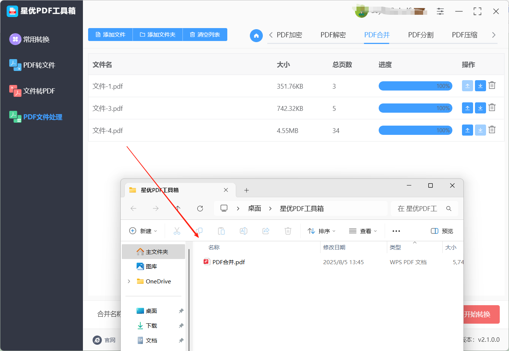Add a new Explorer tab

[x=247, y=190]
